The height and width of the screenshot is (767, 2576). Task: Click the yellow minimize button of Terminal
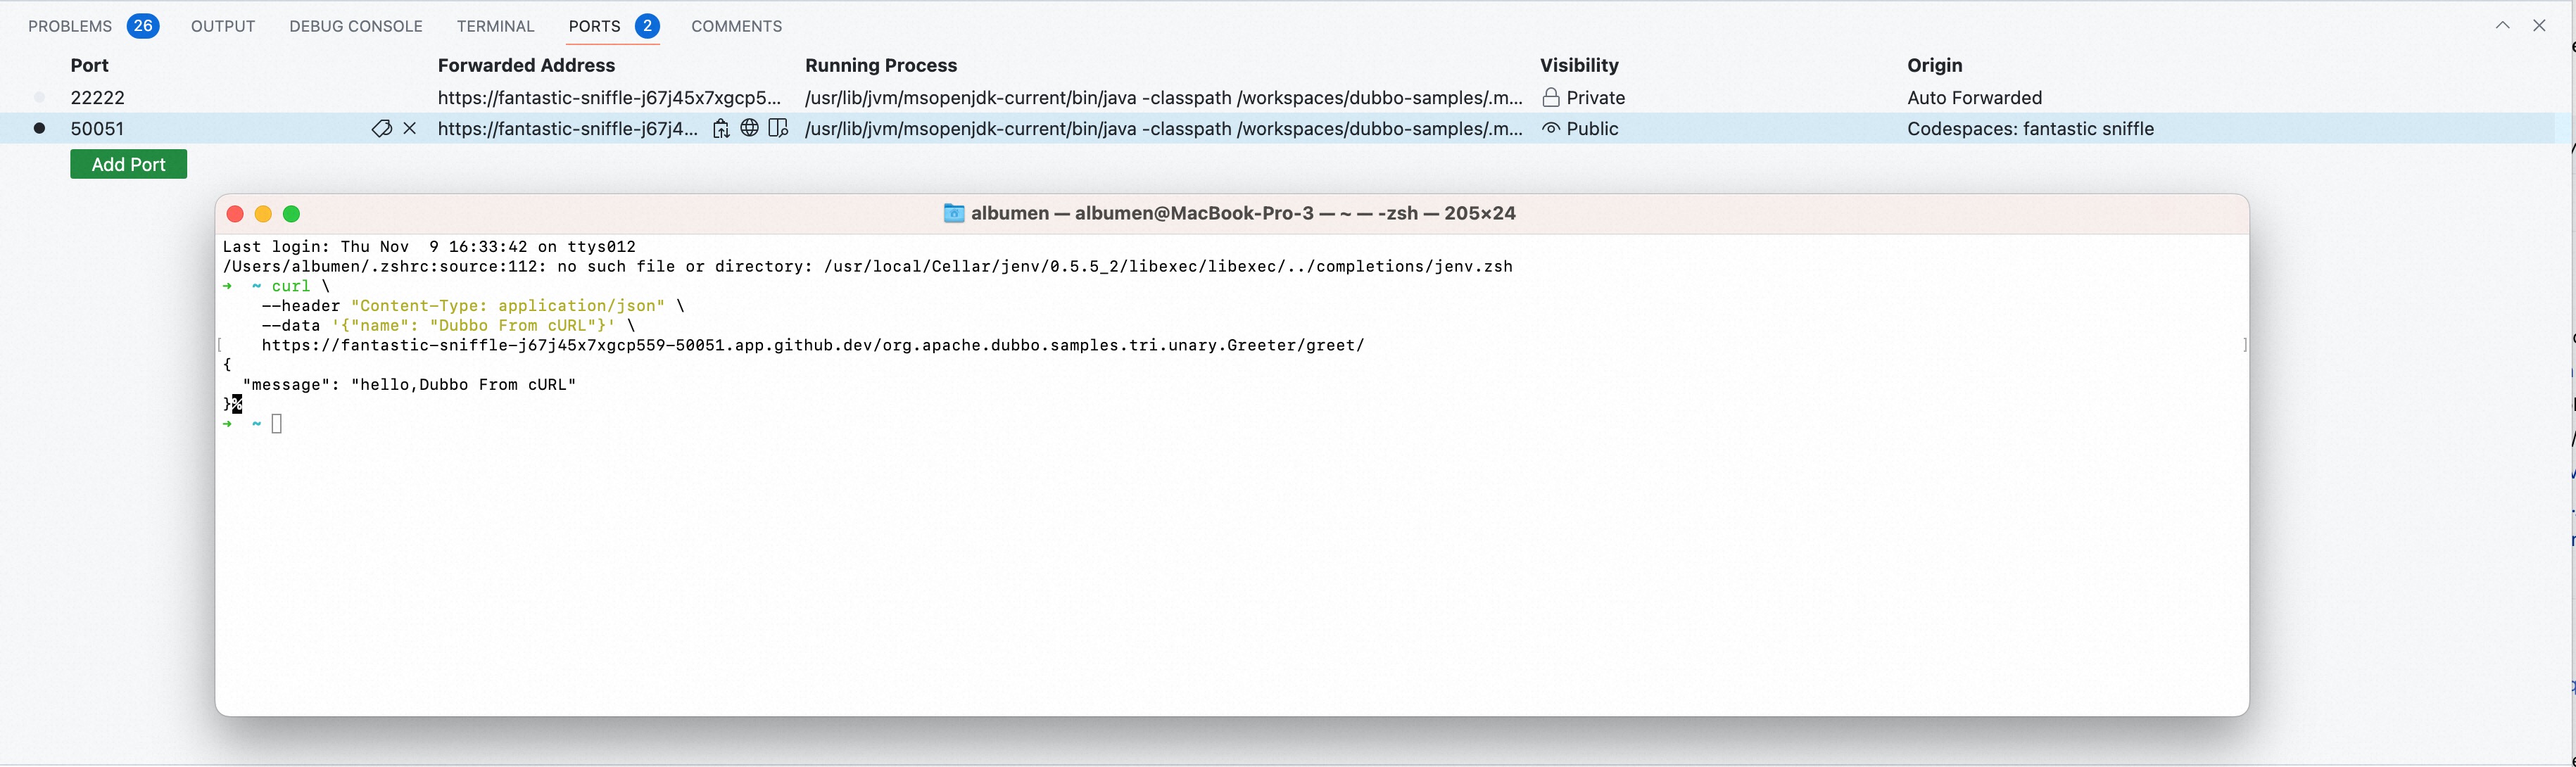[x=263, y=214]
